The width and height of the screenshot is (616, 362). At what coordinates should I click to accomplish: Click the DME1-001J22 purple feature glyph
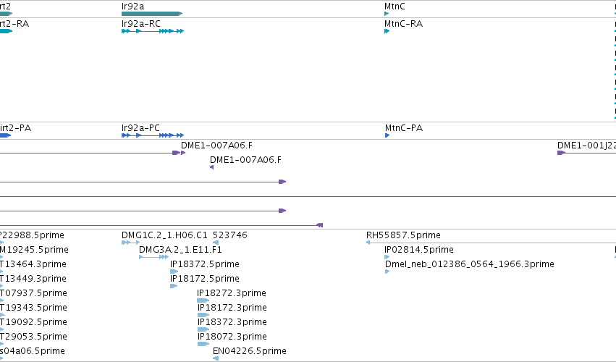coord(586,153)
